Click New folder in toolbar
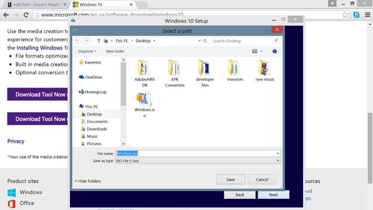 coord(115,51)
